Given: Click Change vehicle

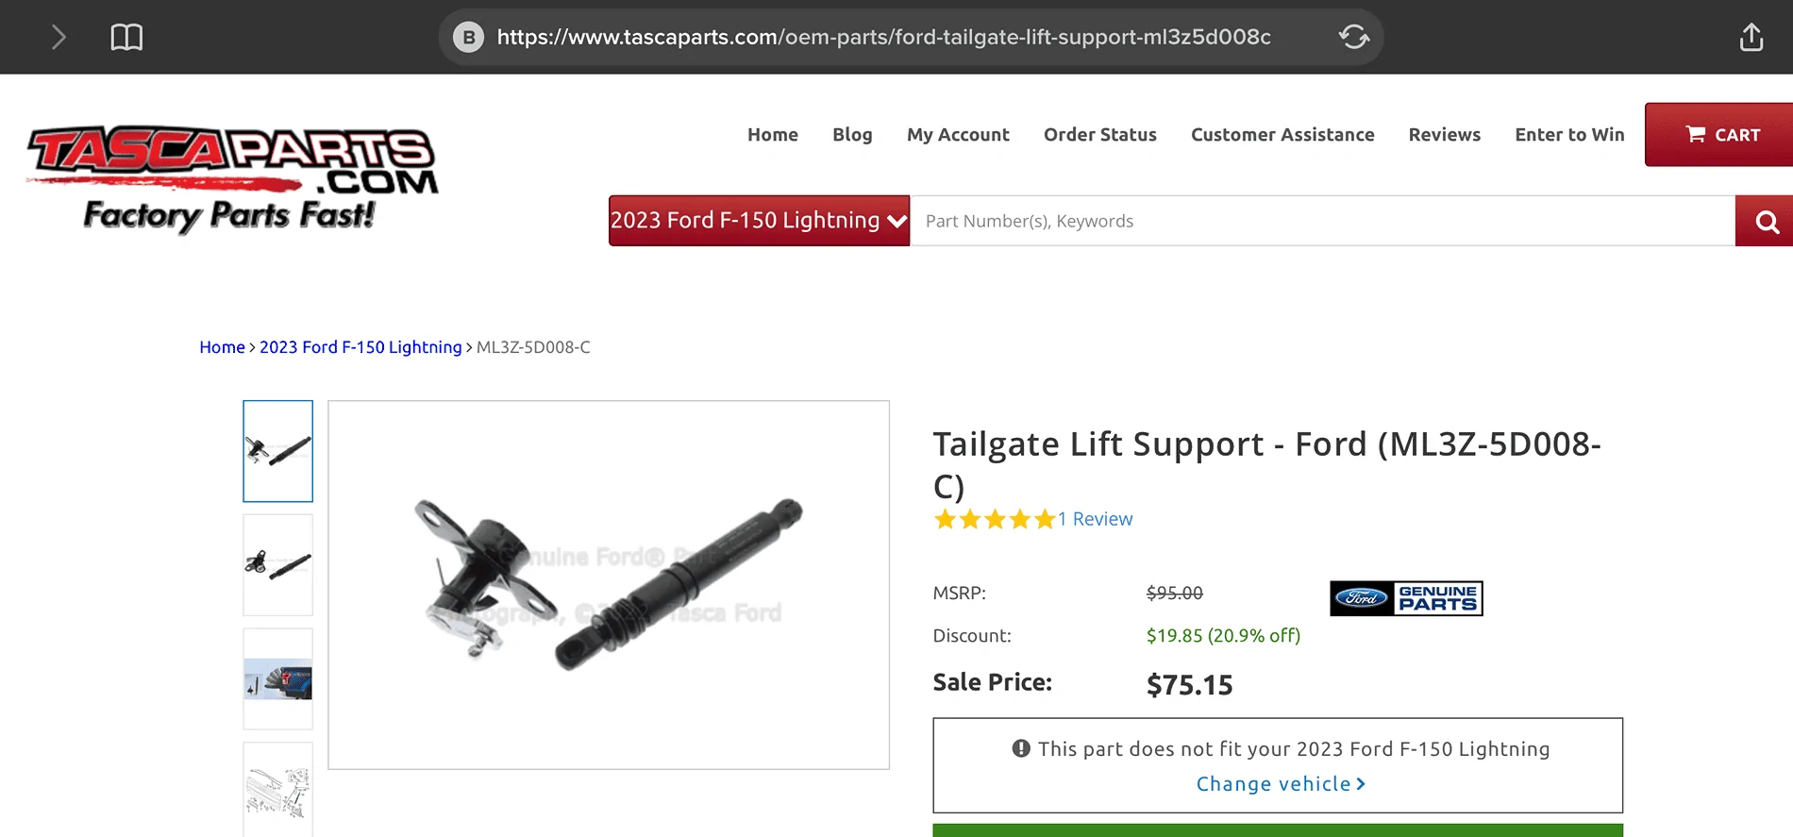Looking at the screenshot, I should 1279,783.
